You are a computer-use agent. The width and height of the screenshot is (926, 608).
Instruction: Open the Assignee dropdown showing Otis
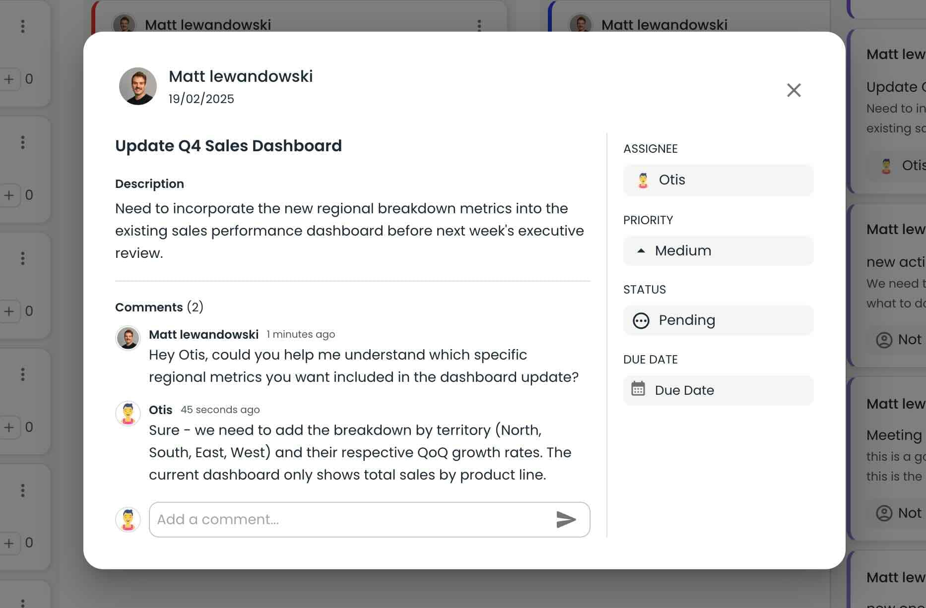tap(718, 180)
